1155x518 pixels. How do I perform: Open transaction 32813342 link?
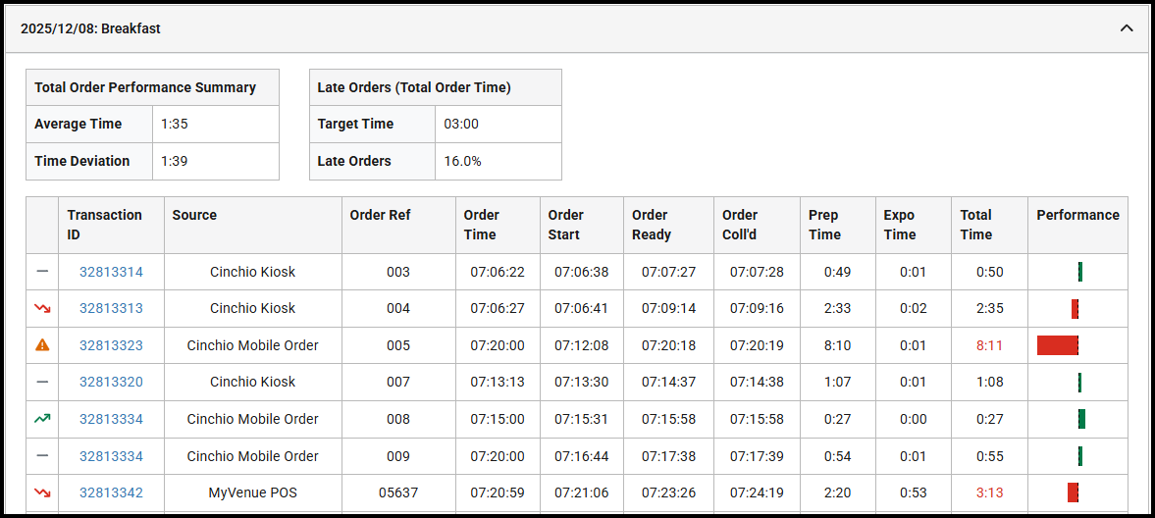tap(111, 492)
